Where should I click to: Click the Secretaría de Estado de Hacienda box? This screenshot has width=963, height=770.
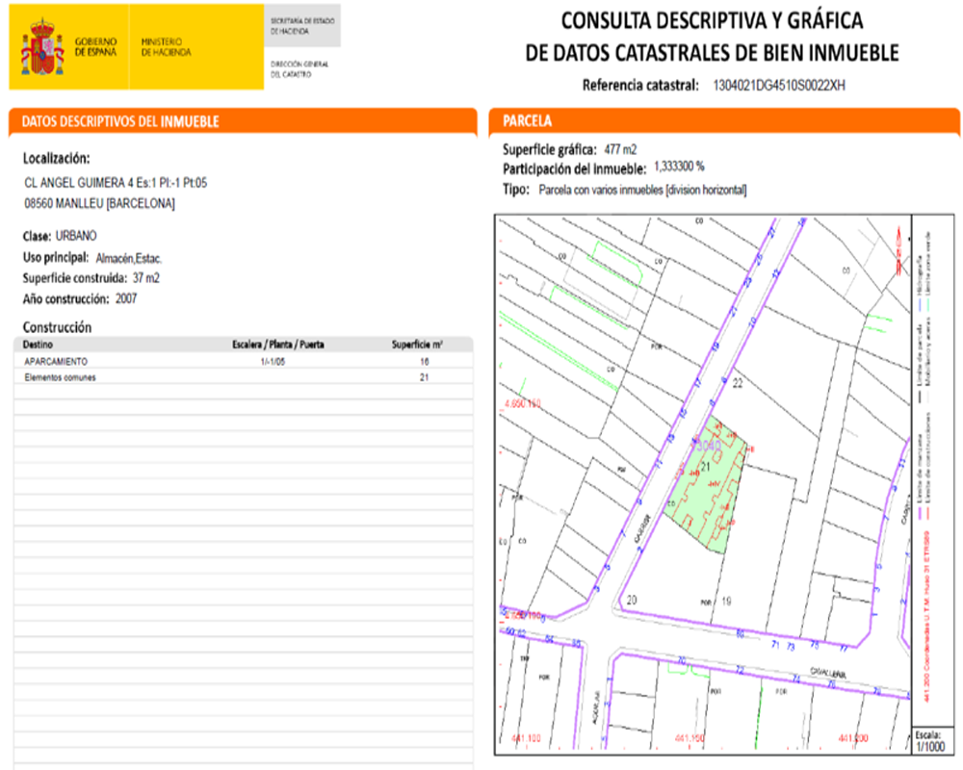[302, 26]
